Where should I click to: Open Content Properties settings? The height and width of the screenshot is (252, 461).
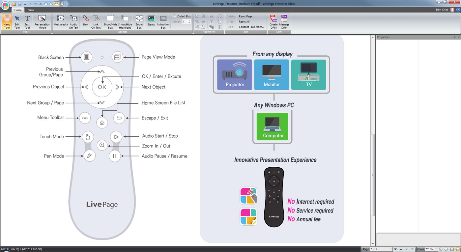251,27
